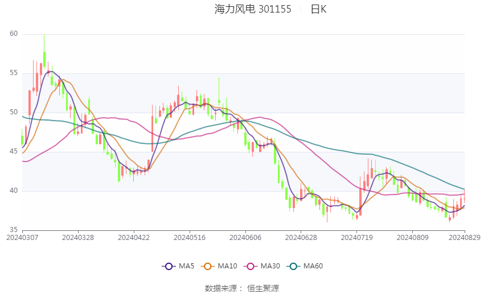Screen dimensions: 484x294
Task: Click the purple MA5 legend marker
Action: (169, 266)
